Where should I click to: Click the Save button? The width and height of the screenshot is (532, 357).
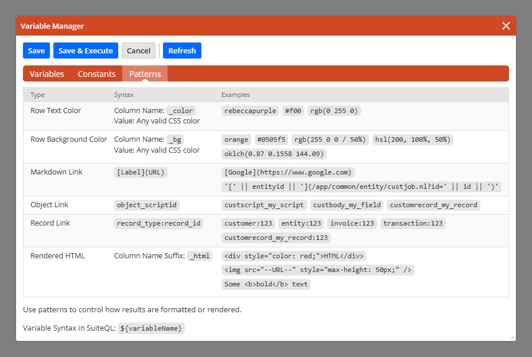36,51
